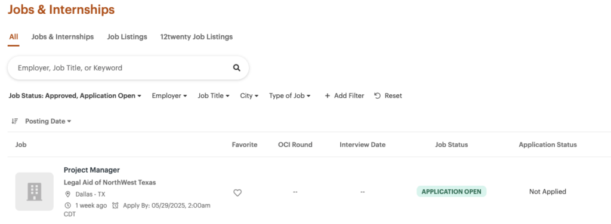Click the clock icon next to 1 week ago

[67, 205]
